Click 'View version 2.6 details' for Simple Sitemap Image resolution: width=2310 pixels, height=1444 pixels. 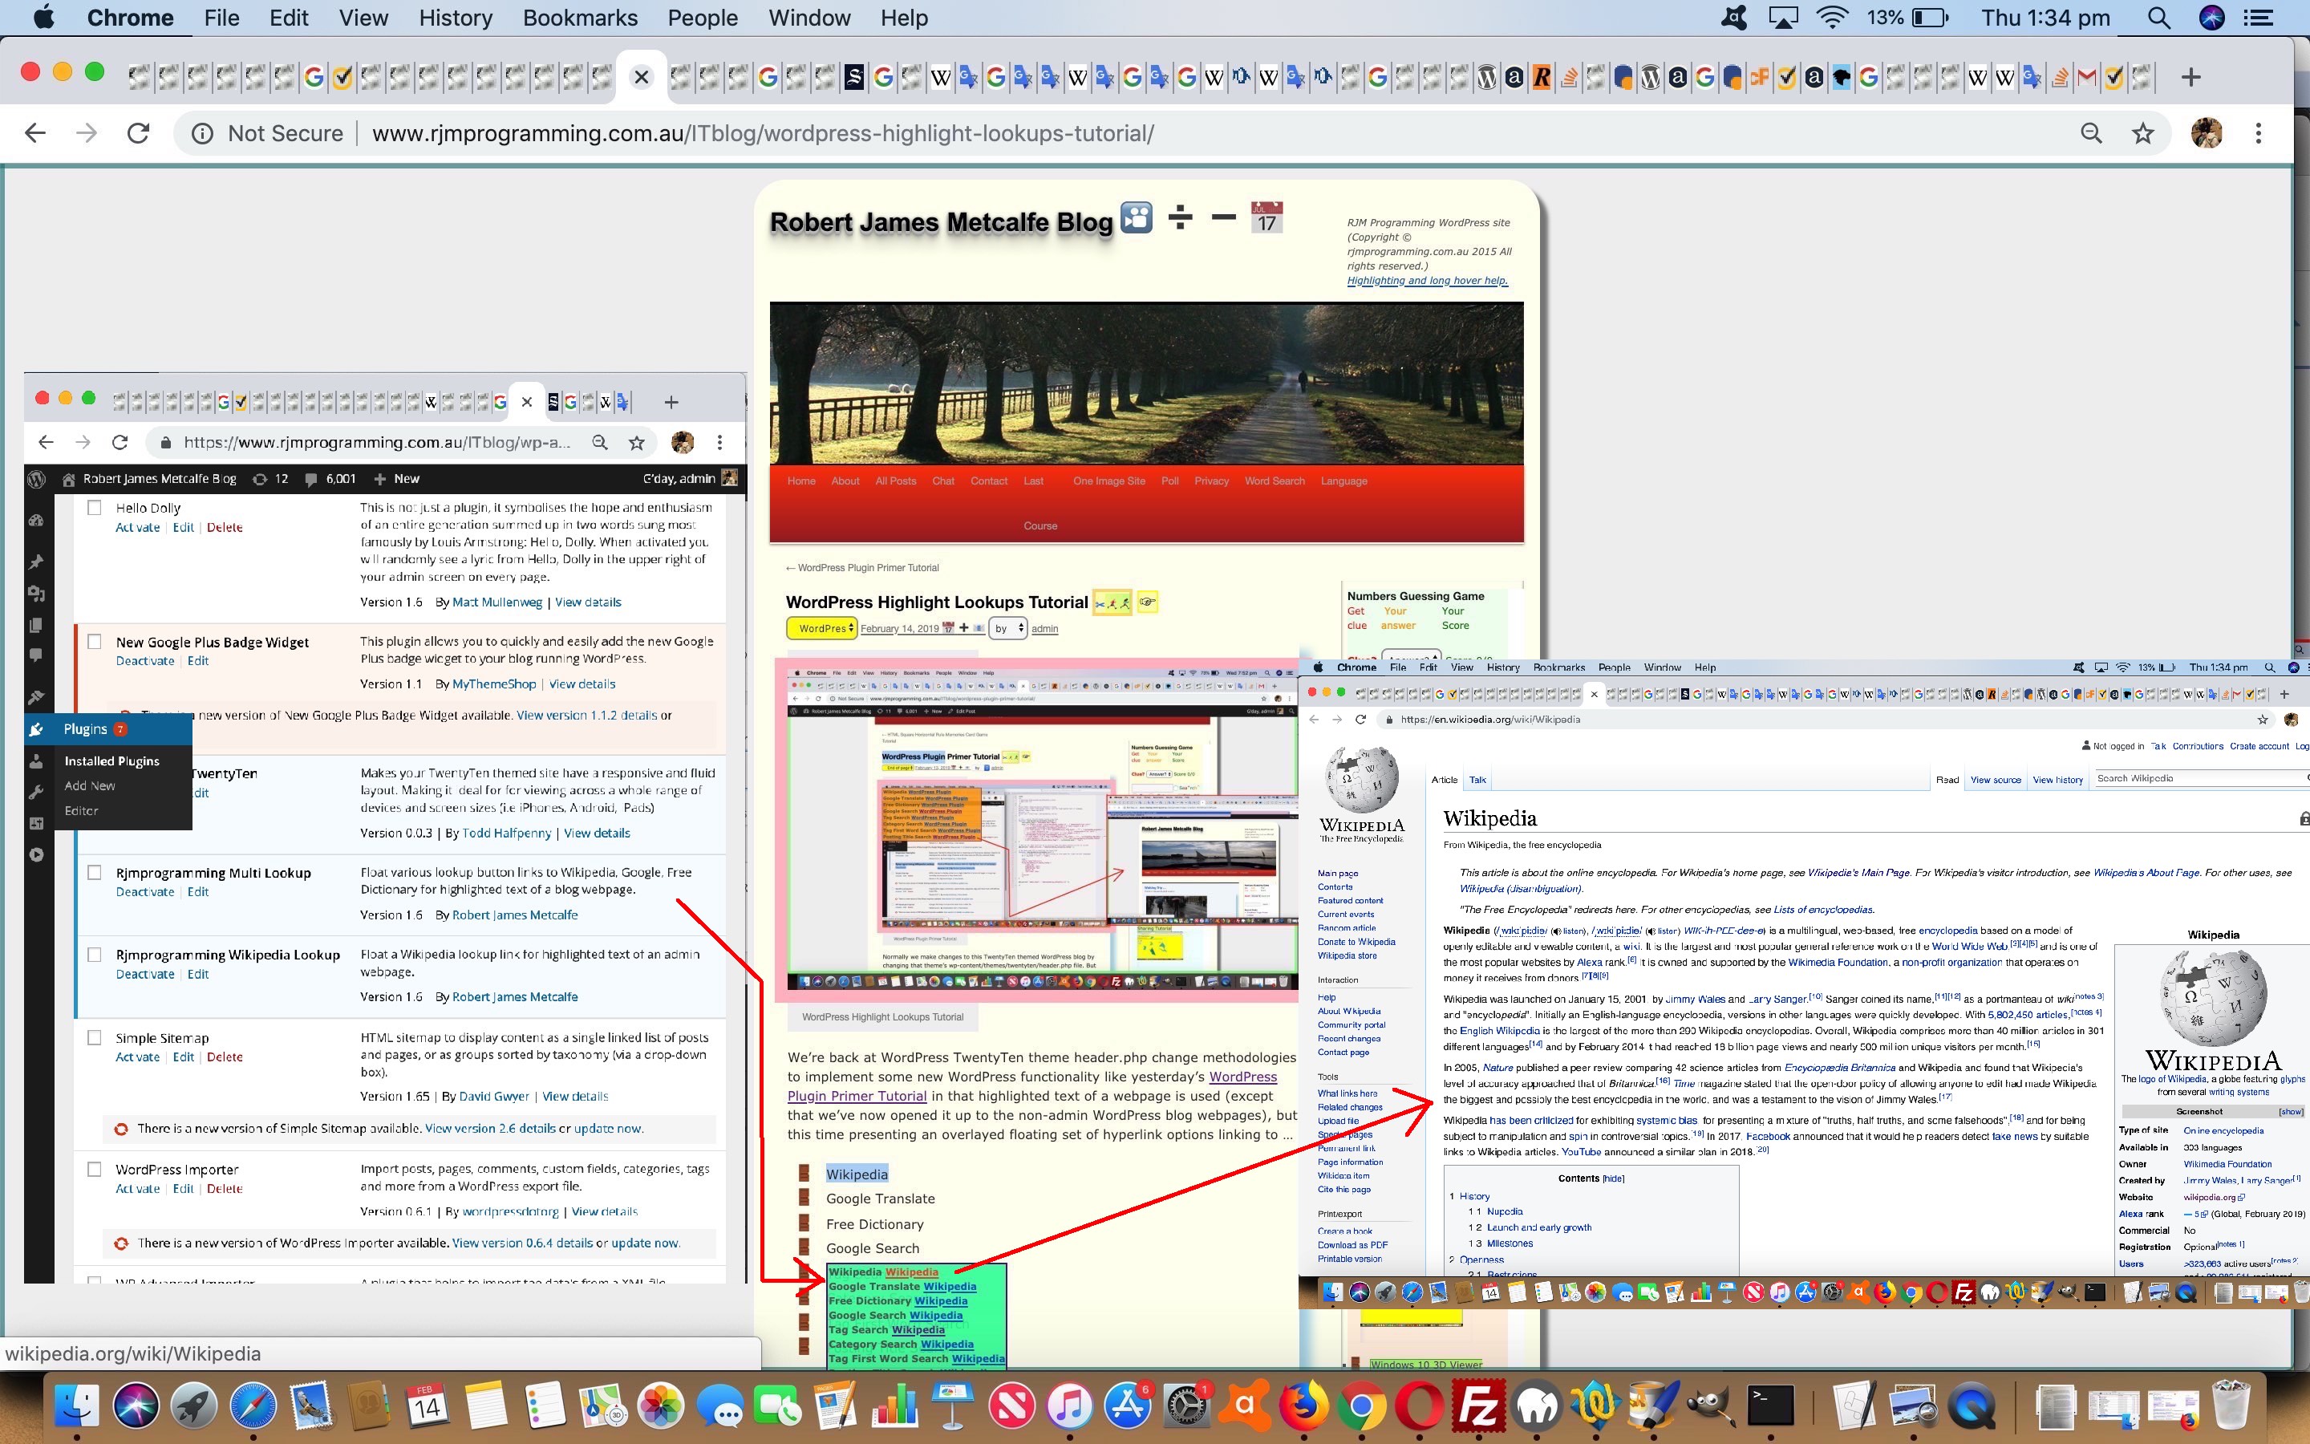tap(490, 1129)
